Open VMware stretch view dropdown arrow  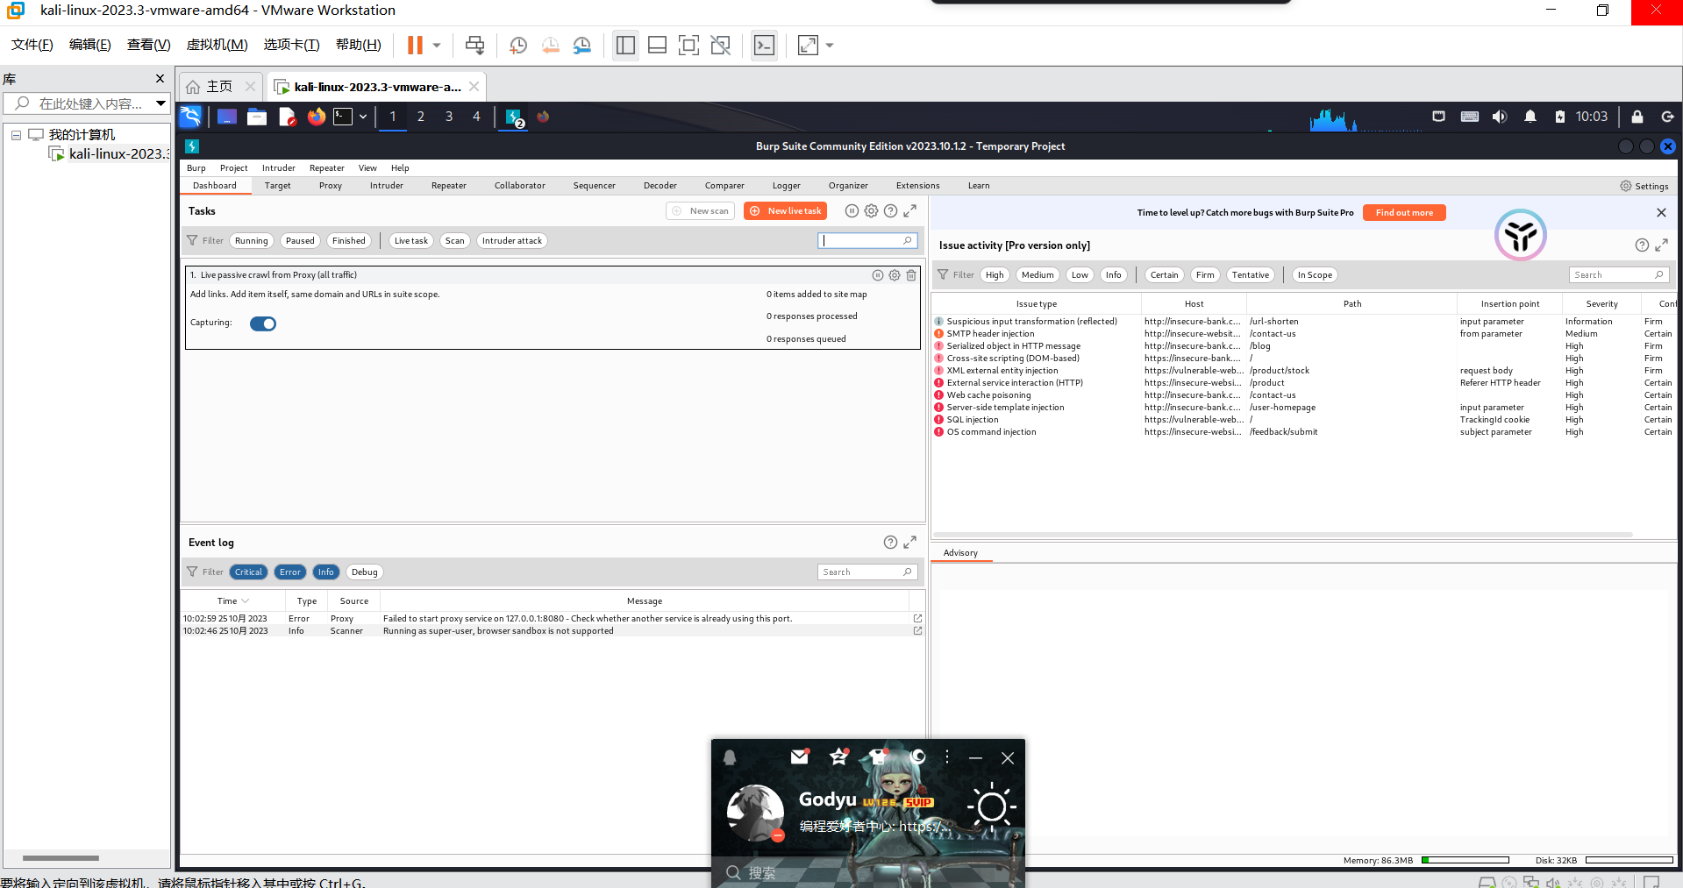pos(830,46)
